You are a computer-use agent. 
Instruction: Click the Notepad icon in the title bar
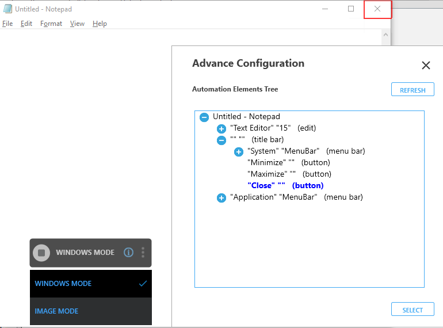tap(7, 9)
